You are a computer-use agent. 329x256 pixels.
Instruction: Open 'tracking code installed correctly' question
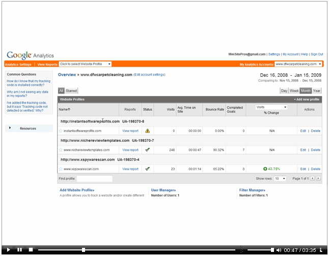pos(29,83)
